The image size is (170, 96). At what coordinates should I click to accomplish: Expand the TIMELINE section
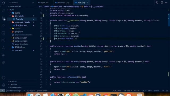click(x=13, y=85)
